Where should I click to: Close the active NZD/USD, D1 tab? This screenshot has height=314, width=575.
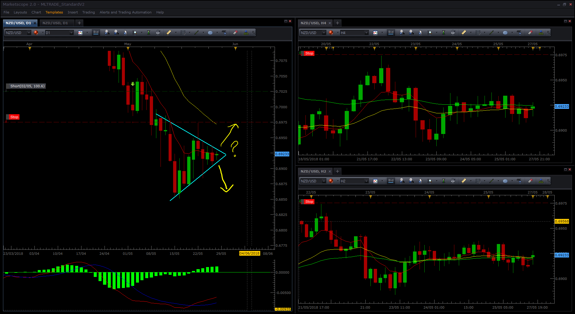(x=35, y=23)
